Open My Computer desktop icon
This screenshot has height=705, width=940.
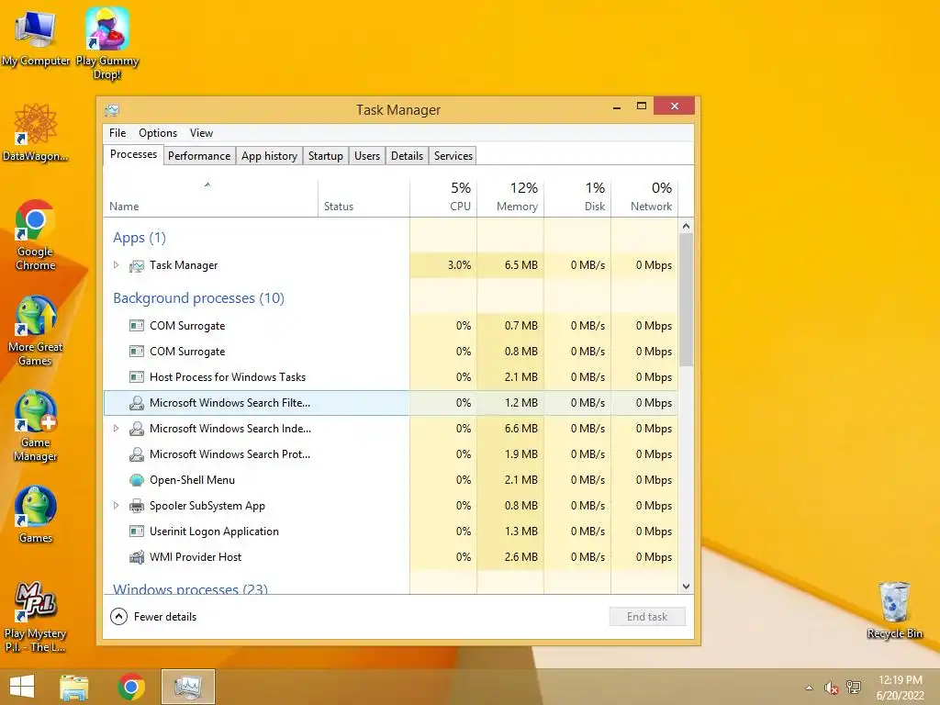point(36,39)
